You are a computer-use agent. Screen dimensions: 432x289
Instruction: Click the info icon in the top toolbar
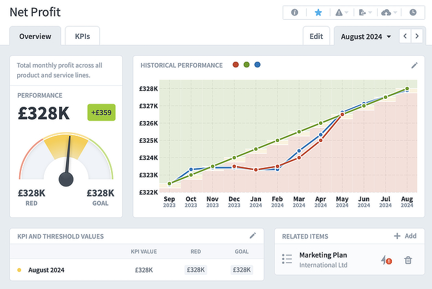(x=294, y=12)
